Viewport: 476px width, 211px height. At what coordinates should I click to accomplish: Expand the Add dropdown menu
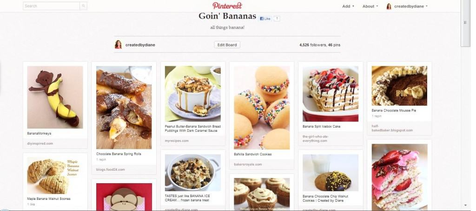348,6
